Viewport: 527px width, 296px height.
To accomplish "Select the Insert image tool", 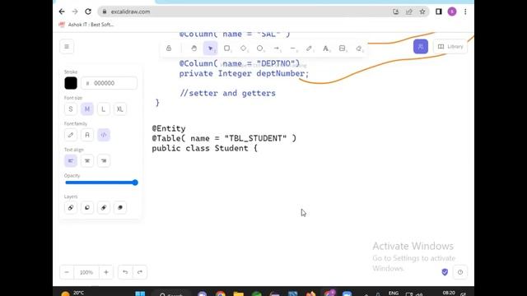I will (343, 49).
